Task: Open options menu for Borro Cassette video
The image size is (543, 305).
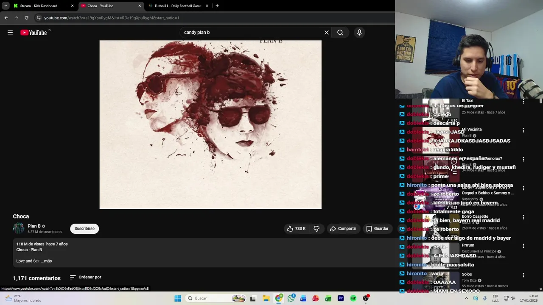Action: point(523,217)
